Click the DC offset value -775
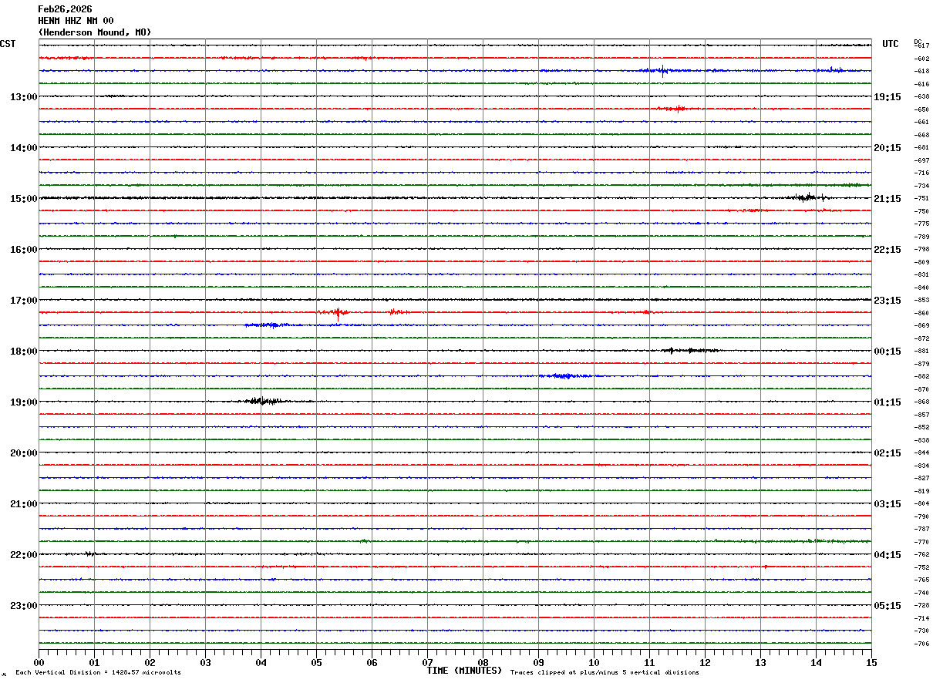Viewport: 933px width, 683px height. point(921,224)
